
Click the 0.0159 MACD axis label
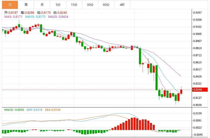click(x=198, y=113)
